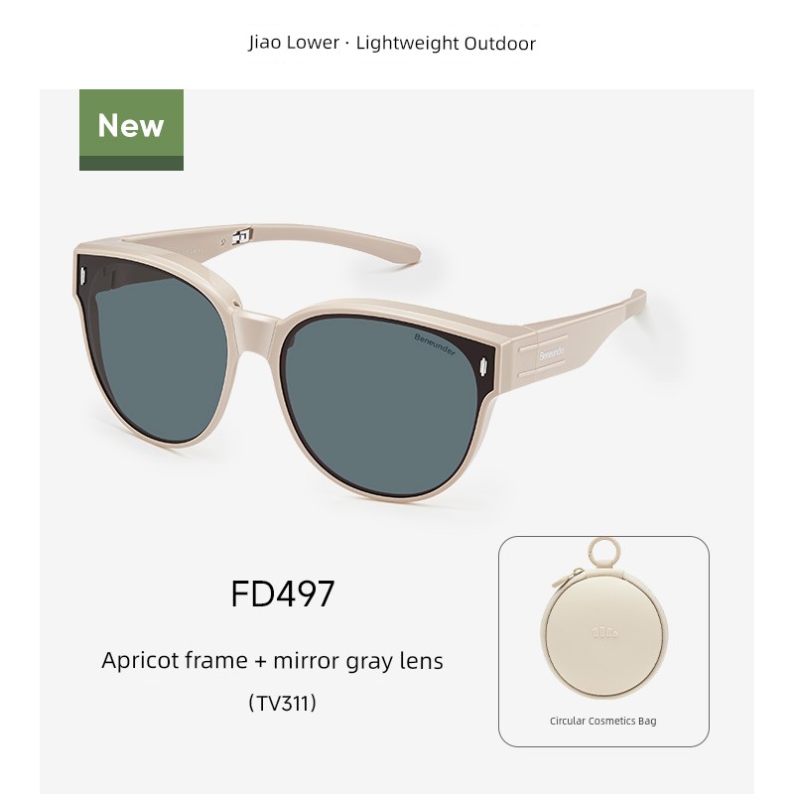Viewport: 794px width, 794px height.
Task: Click the Jiao Lower Lightweight Outdoor heading
Action: click(x=391, y=43)
